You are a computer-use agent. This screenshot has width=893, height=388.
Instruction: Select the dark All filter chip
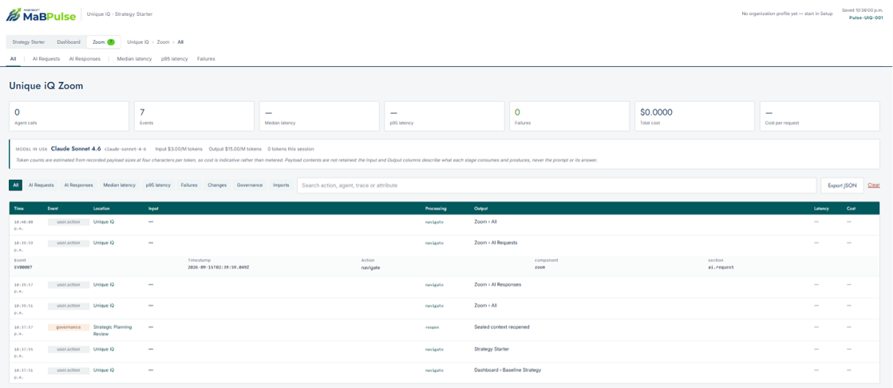15,185
